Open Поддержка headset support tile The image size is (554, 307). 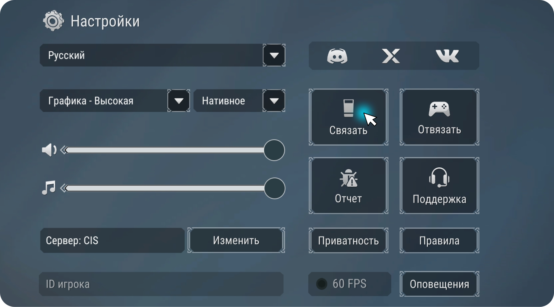pyautogui.click(x=439, y=186)
